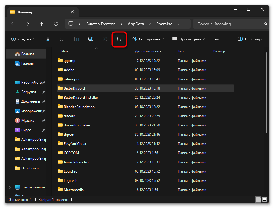Unpin Музыка via its pin icon
The height and width of the screenshot is (208, 274).
click(x=44, y=121)
